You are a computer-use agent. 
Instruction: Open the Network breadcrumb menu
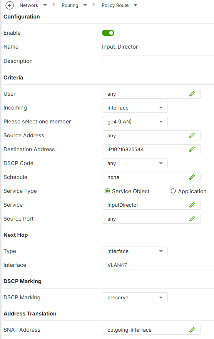(x=29, y=5)
